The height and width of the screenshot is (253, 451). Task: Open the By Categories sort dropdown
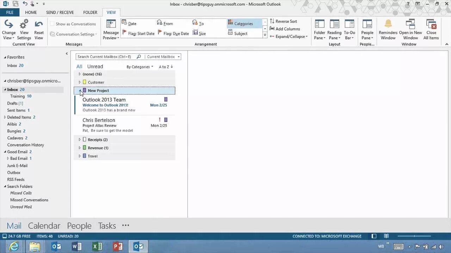(x=140, y=67)
